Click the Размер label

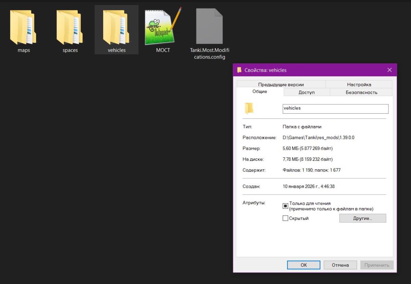251,149
